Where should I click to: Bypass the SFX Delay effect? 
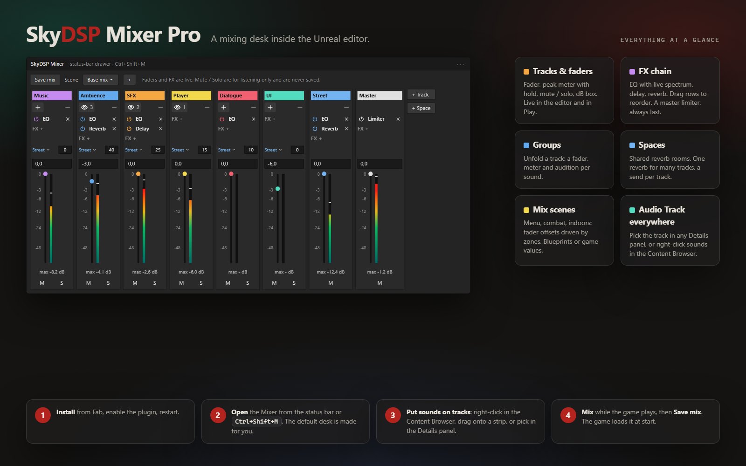point(129,129)
